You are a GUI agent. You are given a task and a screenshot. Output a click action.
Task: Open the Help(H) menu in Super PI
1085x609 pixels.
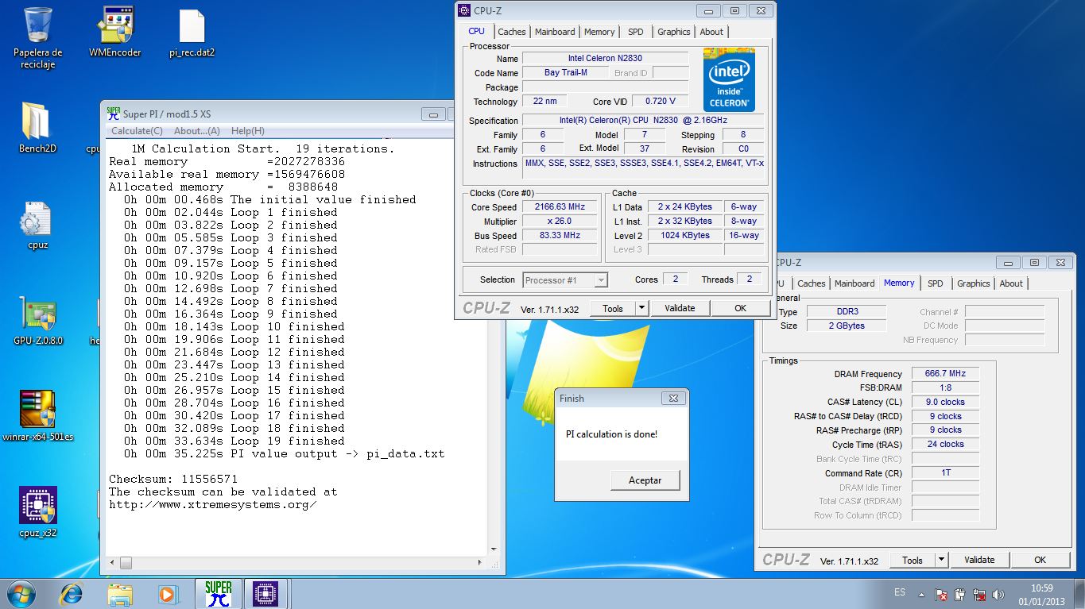click(248, 131)
